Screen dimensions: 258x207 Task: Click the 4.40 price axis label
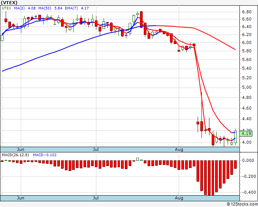pyautogui.click(x=247, y=119)
